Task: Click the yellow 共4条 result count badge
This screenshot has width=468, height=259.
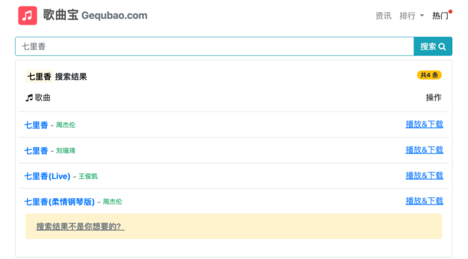Action: (429, 75)
